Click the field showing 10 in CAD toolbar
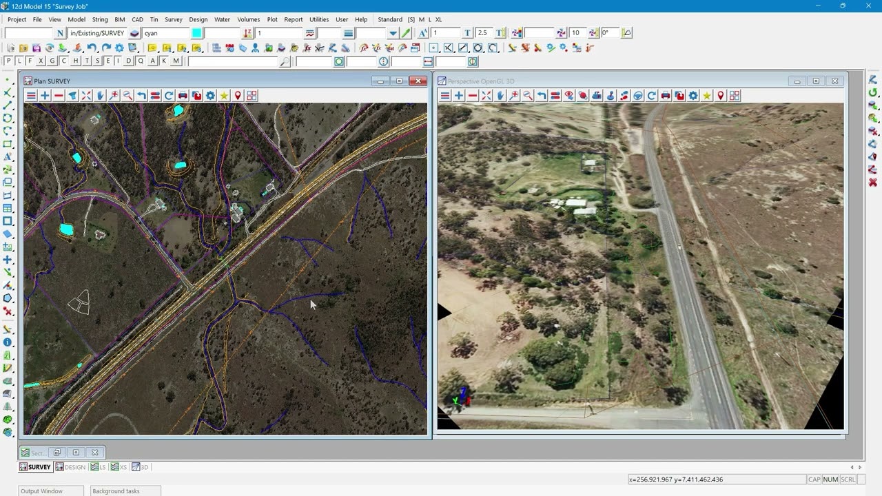 [x=577, y=33]
